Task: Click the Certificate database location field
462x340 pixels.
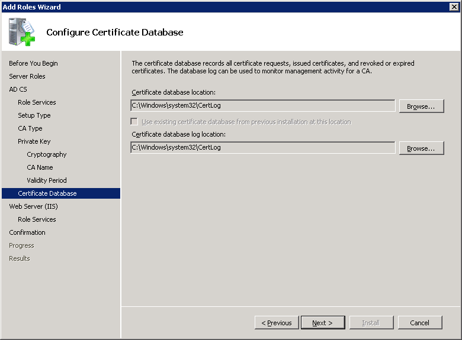Action: [262, 106]
